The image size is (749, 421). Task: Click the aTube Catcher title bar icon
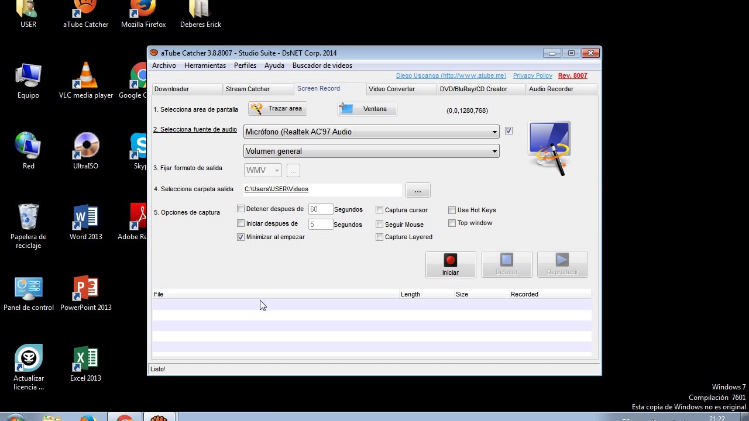point(153,53)
